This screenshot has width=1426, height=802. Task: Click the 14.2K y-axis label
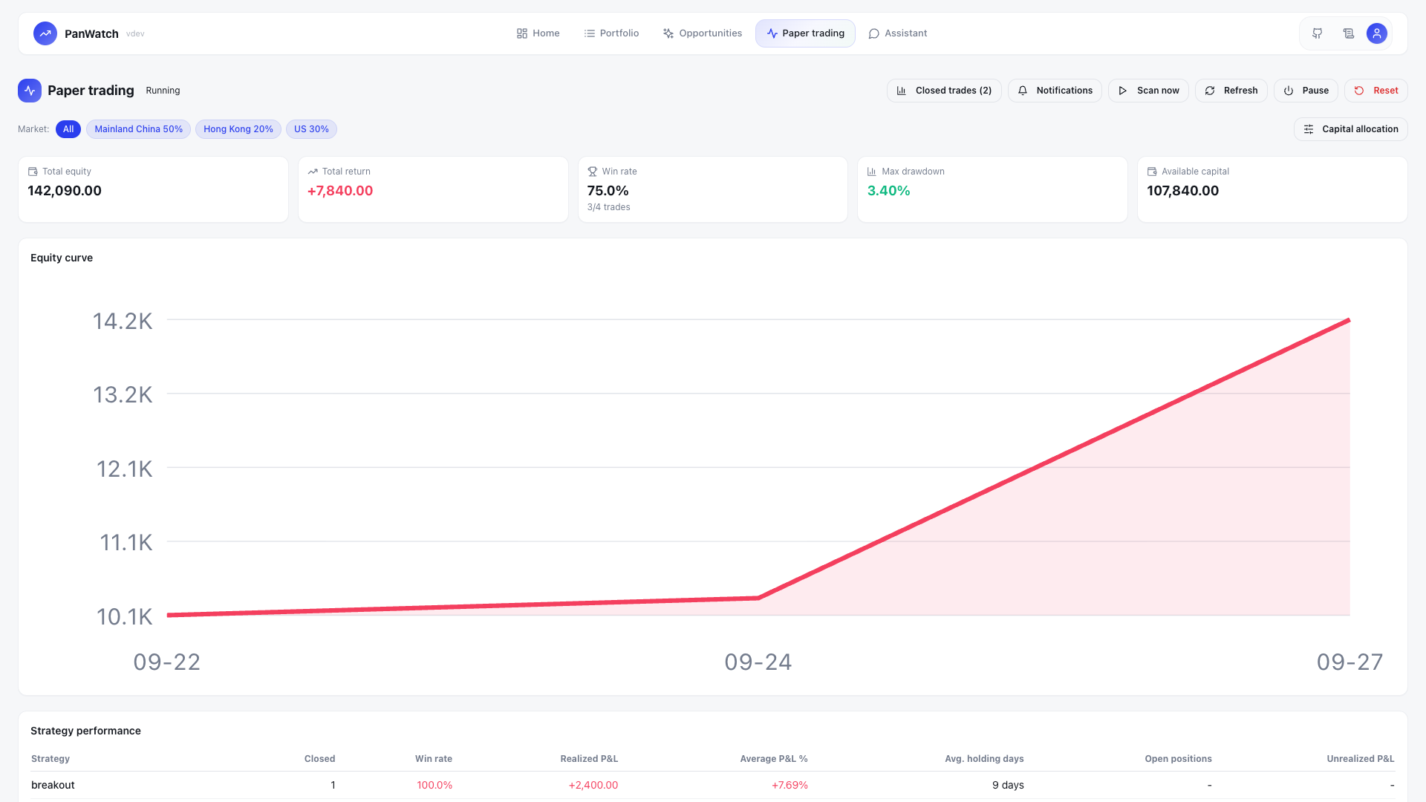[x=123, y=321]
